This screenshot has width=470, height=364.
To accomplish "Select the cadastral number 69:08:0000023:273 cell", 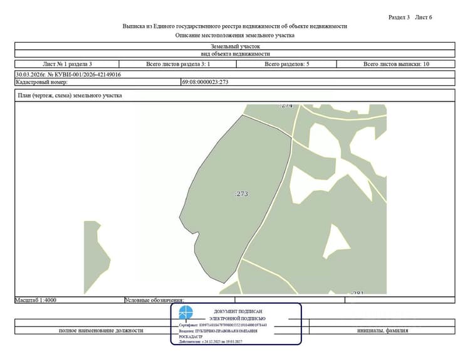I will pos(318,82).
